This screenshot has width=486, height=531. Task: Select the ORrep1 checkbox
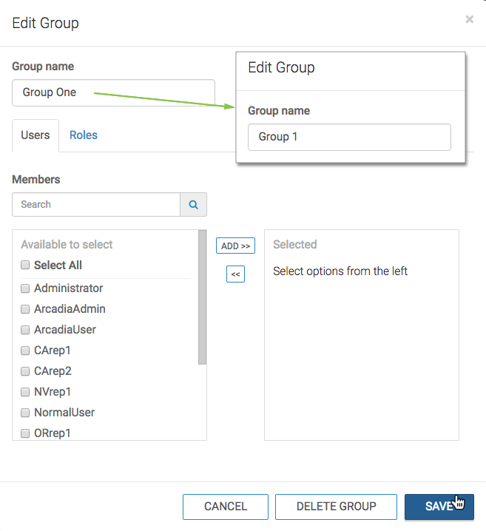pos(25,433)
